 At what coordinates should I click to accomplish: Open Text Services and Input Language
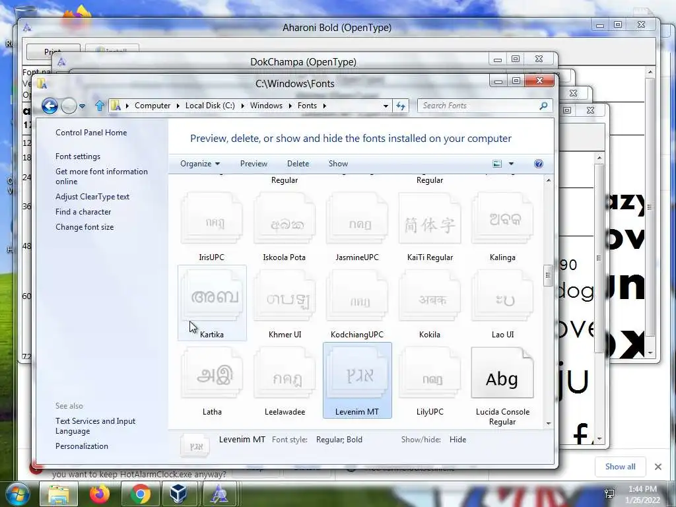point(95,426)
